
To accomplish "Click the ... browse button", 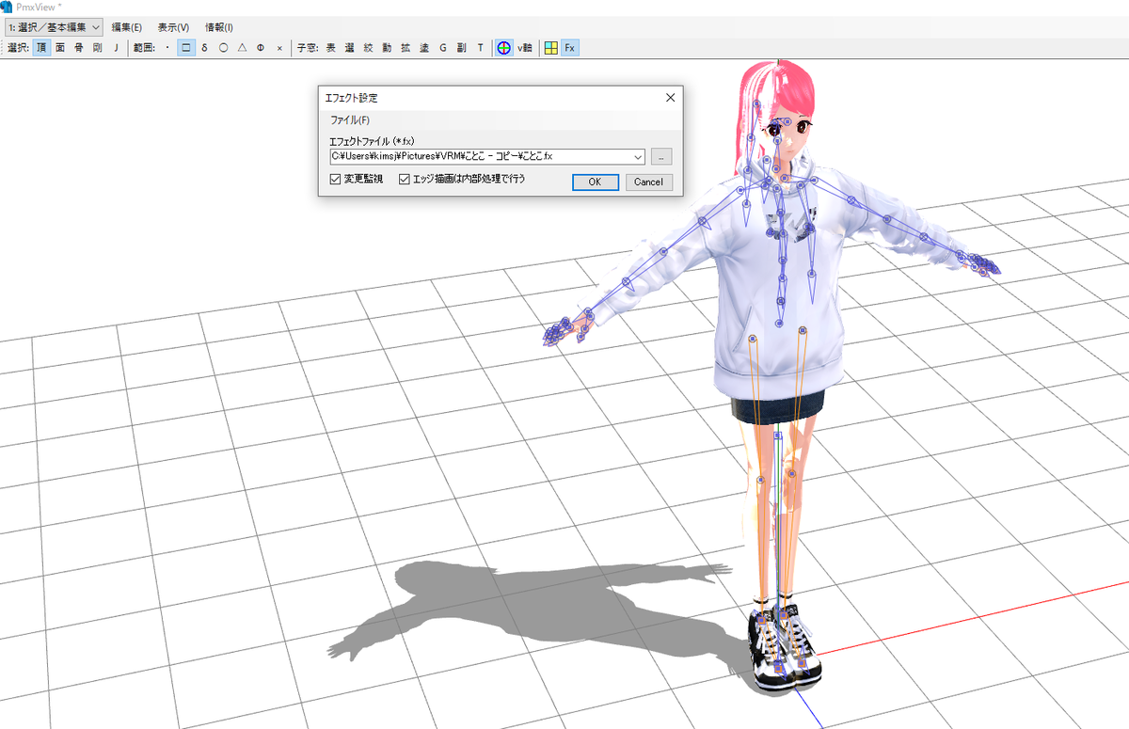I will pyautogui.click(x=662, y=157).
